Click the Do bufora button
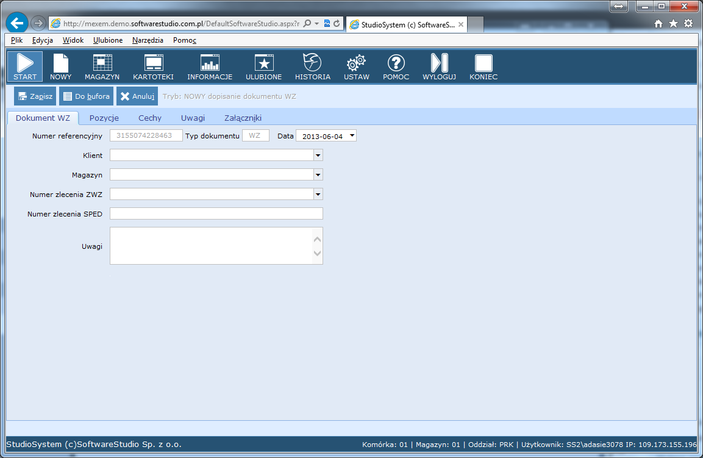 click(86, 96)
